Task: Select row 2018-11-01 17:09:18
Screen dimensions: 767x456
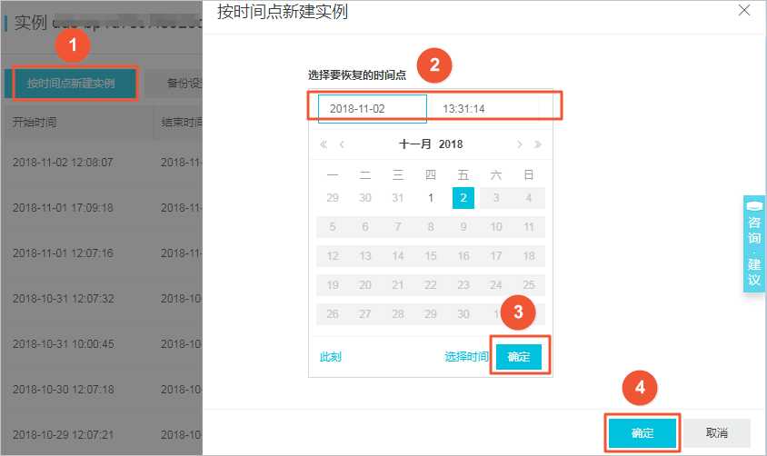Action: (104, 208)
